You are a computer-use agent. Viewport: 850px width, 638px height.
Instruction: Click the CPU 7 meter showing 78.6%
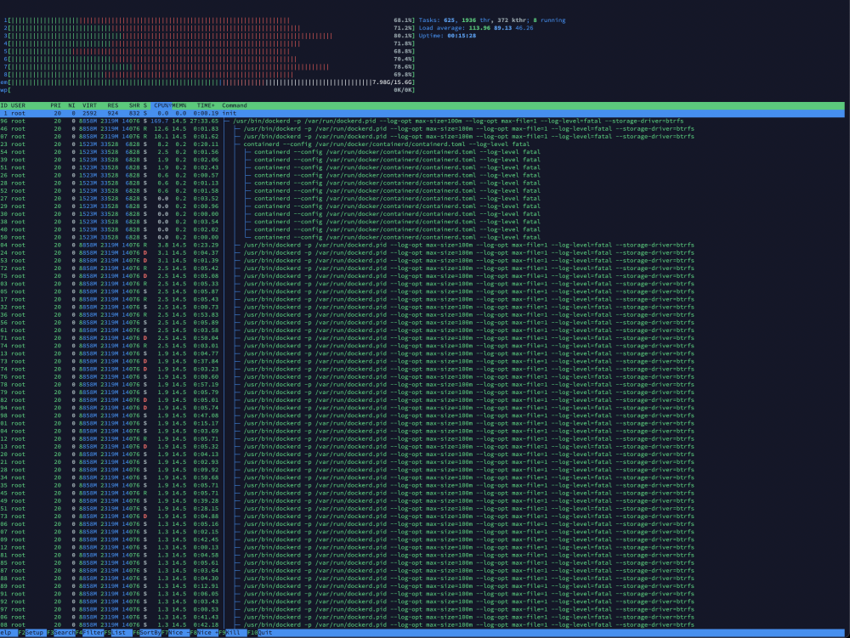coord(209,66)
